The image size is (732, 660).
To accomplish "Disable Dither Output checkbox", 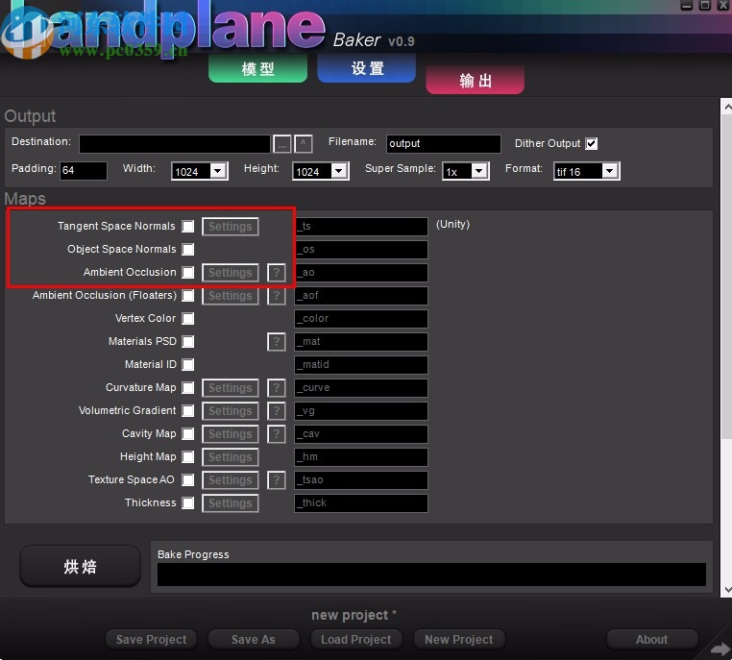I will click(592, 144).
